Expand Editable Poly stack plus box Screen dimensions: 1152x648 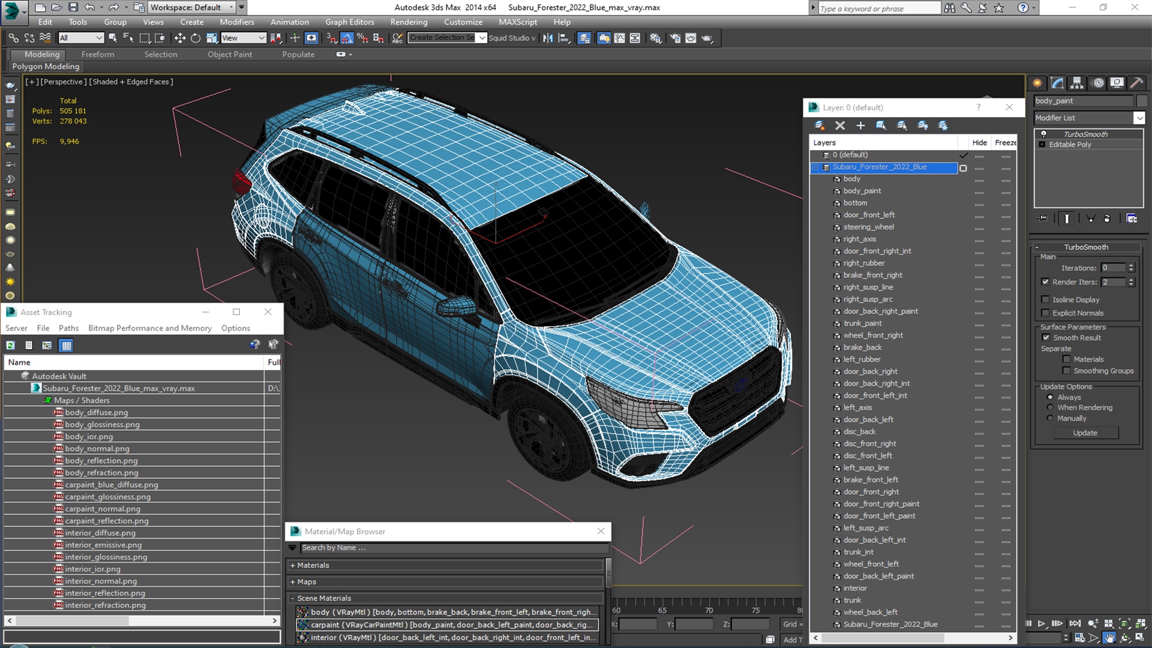pos(1042,145)
